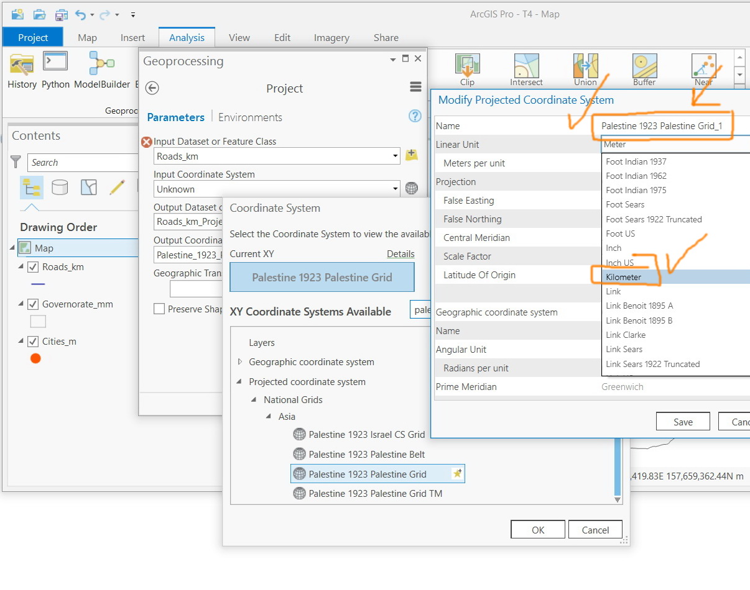Select the Intersect geoprocessing tool
750x590 pixels.
coord(526,70)
